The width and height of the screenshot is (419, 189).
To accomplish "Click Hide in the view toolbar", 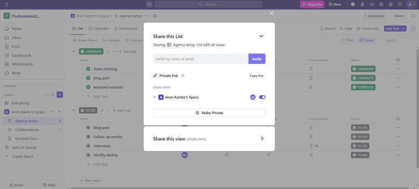I will [346, 29].
